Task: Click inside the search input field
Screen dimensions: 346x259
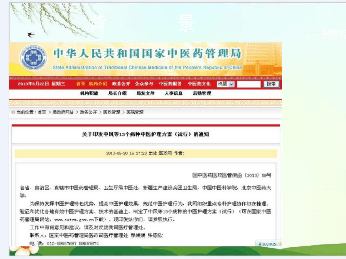Action: (x=249, y=84)
